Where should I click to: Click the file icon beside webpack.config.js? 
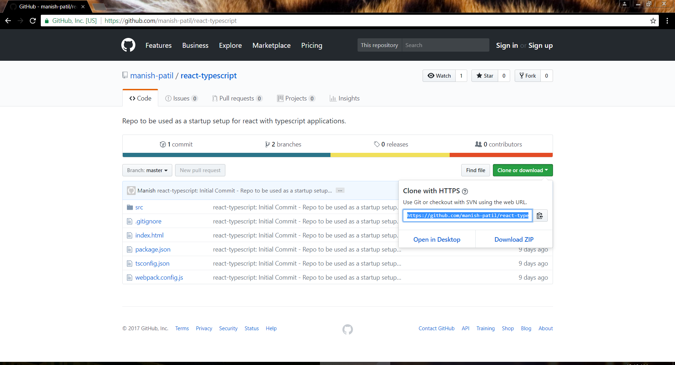pyautogui.click(x=129, y=278)
